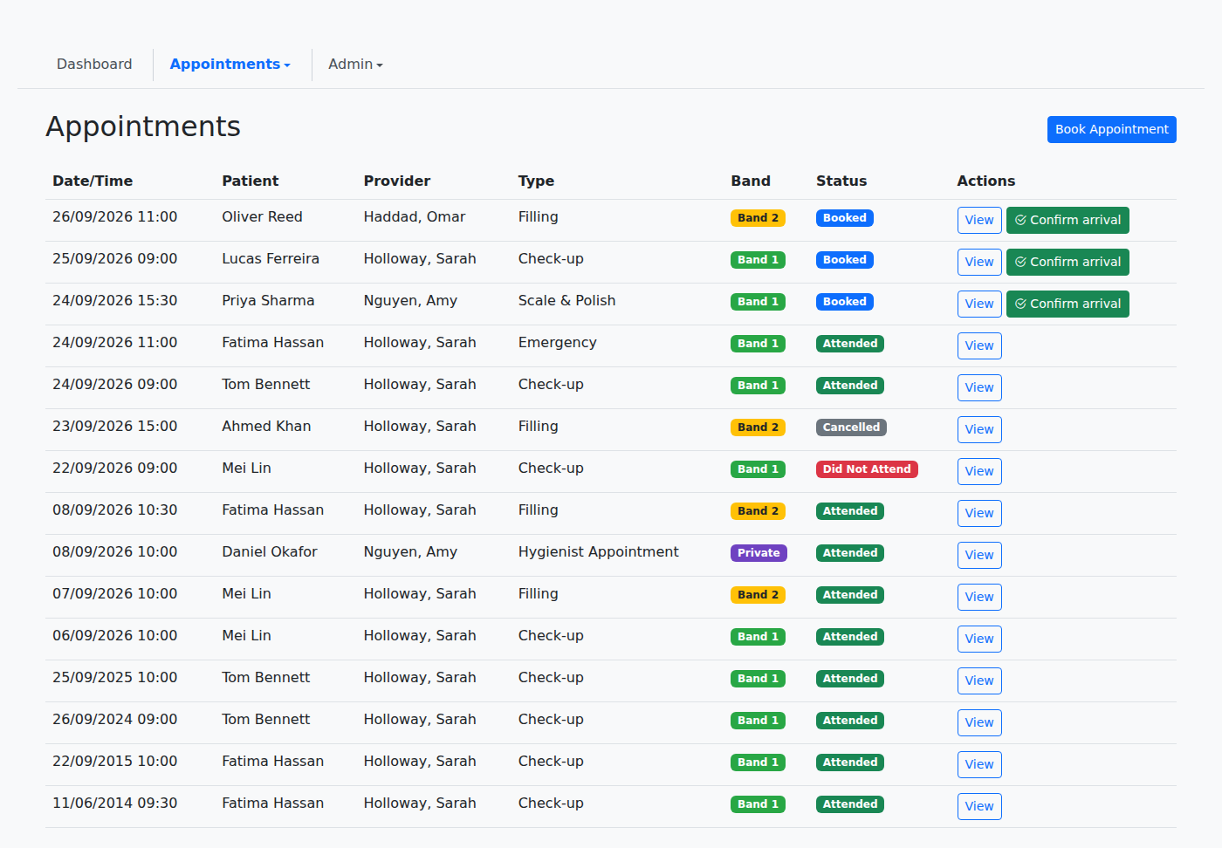1222x848 pixels.
Task: View Tom Bennett's 25/09/2025 appointment
Action: click(979, 680)
